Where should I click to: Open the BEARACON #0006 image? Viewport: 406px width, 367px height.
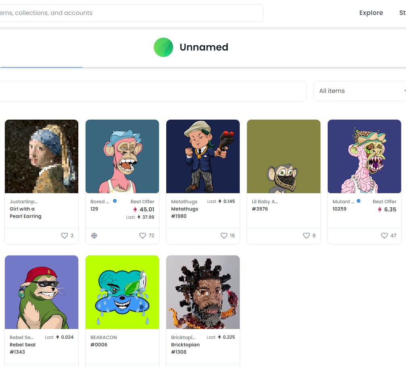click(122, 292)
